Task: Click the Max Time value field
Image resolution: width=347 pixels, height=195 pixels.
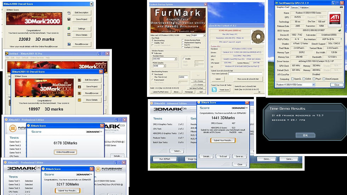Action: click(x=183, y=77)
